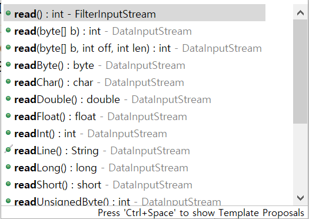Pick readUnsignedByte() : int proposal
The image size is (309, 219).
(134, 201)
